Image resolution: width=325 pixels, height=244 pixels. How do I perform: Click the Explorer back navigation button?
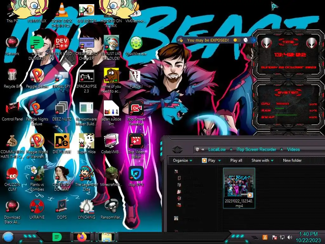click(x=177, y=149)
